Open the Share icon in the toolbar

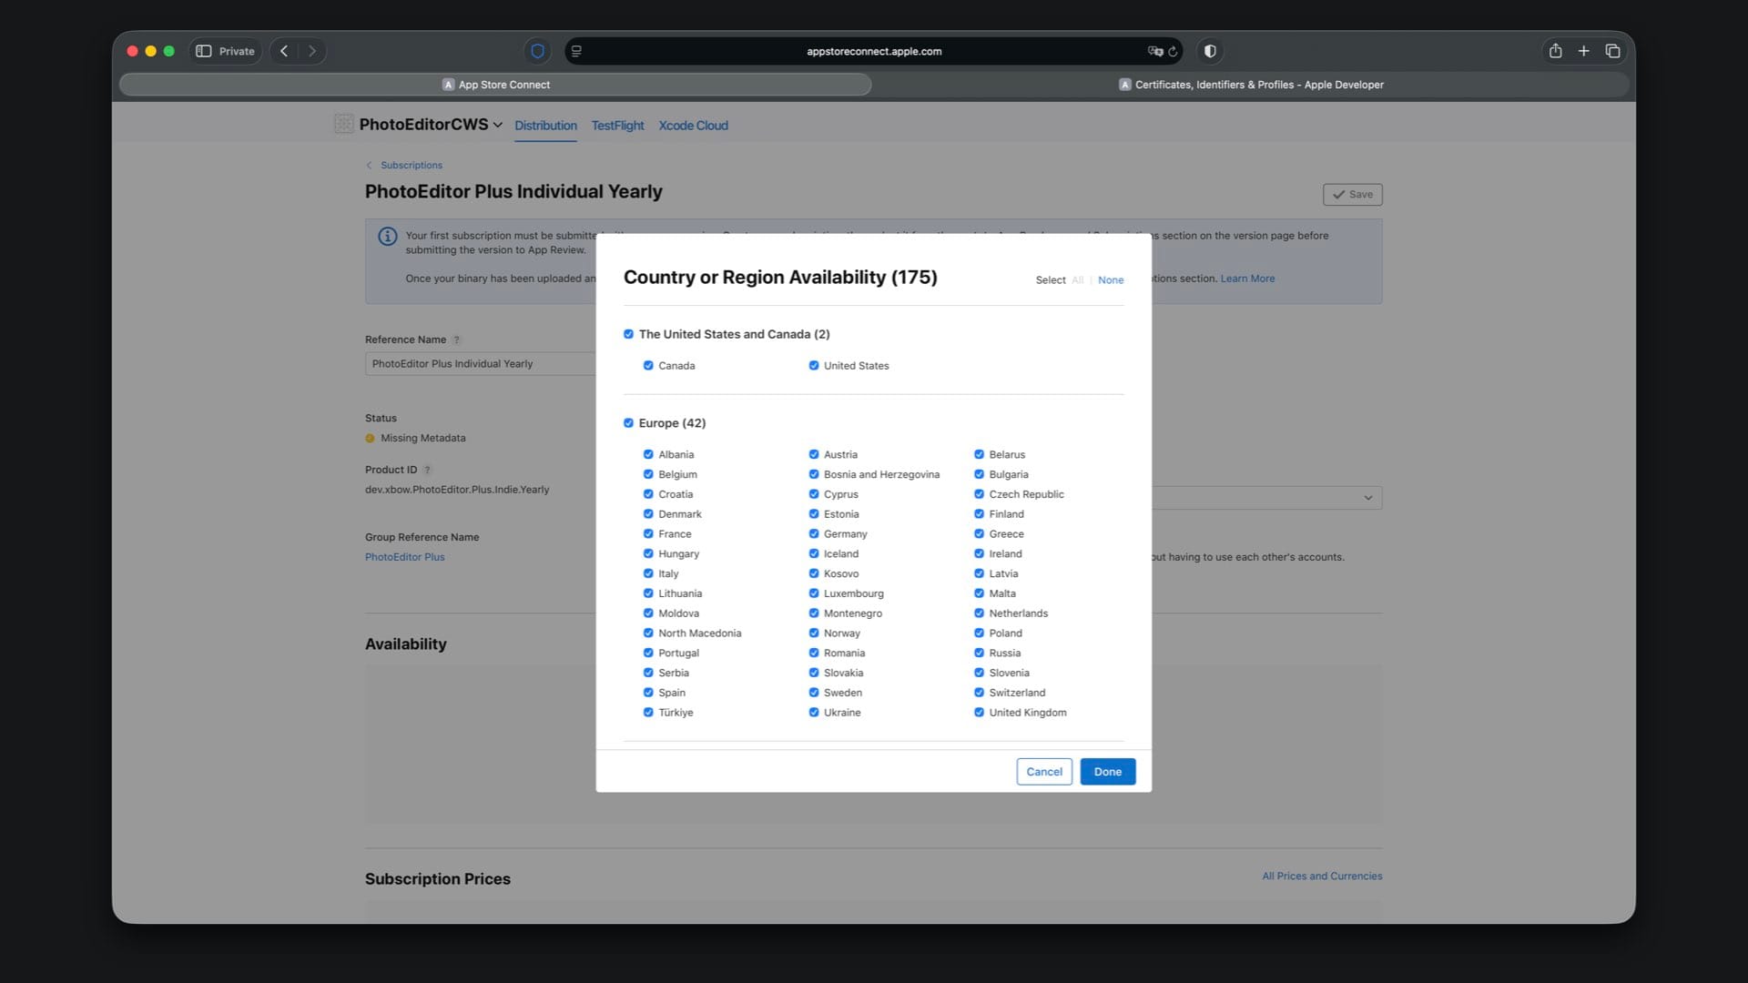pos(1555,51)
